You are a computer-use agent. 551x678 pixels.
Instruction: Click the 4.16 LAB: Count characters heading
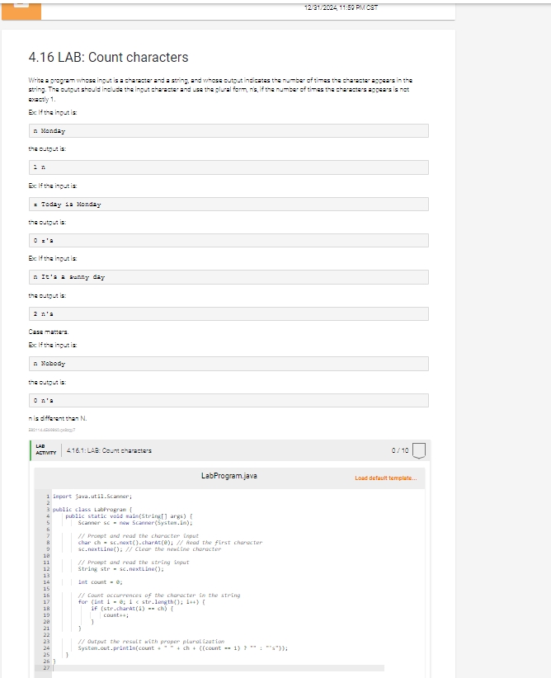109,57
